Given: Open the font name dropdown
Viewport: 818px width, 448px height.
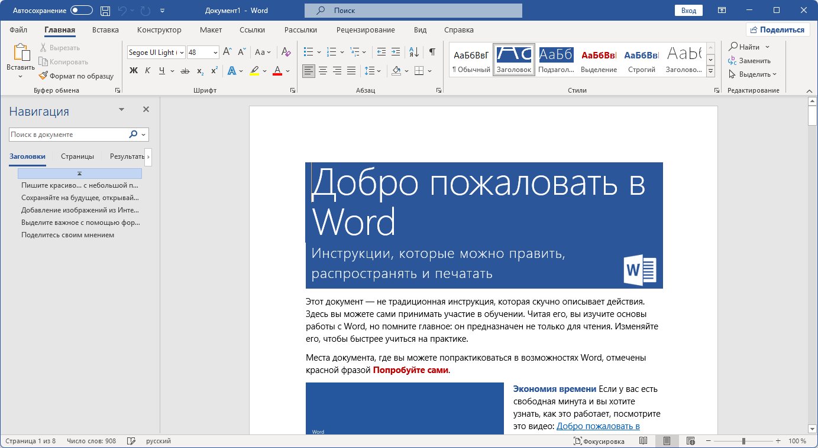Looking at the screenshot, I should [181, 53].
